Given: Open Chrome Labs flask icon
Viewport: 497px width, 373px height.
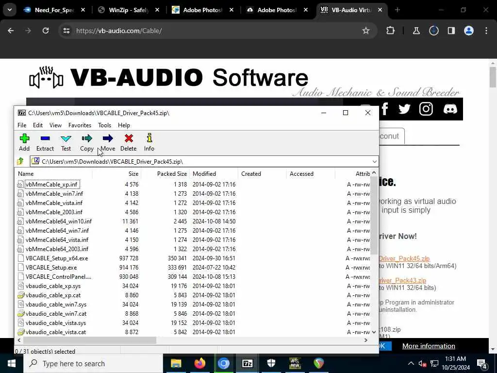Looking at the screenshot, I should click(x=416, y=31).
